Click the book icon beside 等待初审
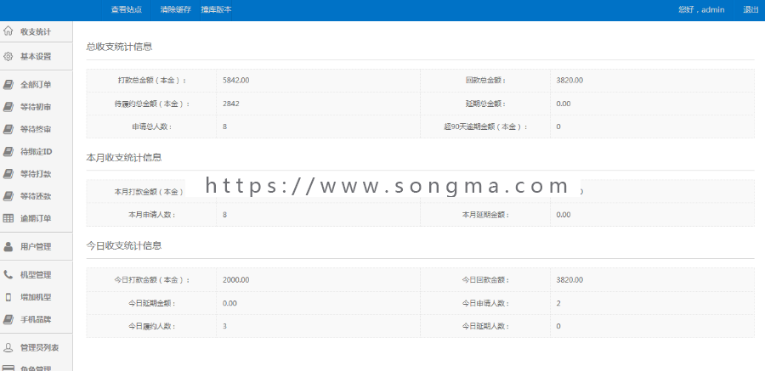 coord(8,107)
